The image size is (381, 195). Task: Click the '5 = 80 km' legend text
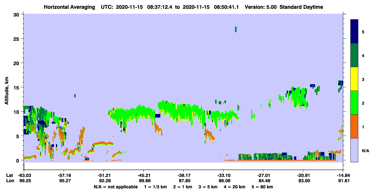pos(262,187)
